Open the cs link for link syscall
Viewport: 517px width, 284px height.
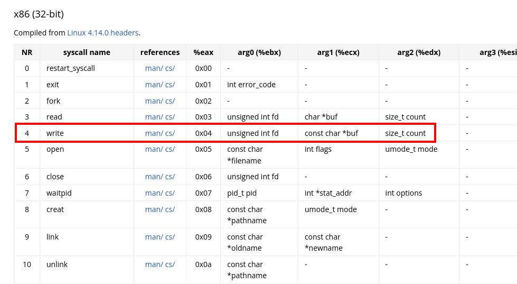[170, 237]
